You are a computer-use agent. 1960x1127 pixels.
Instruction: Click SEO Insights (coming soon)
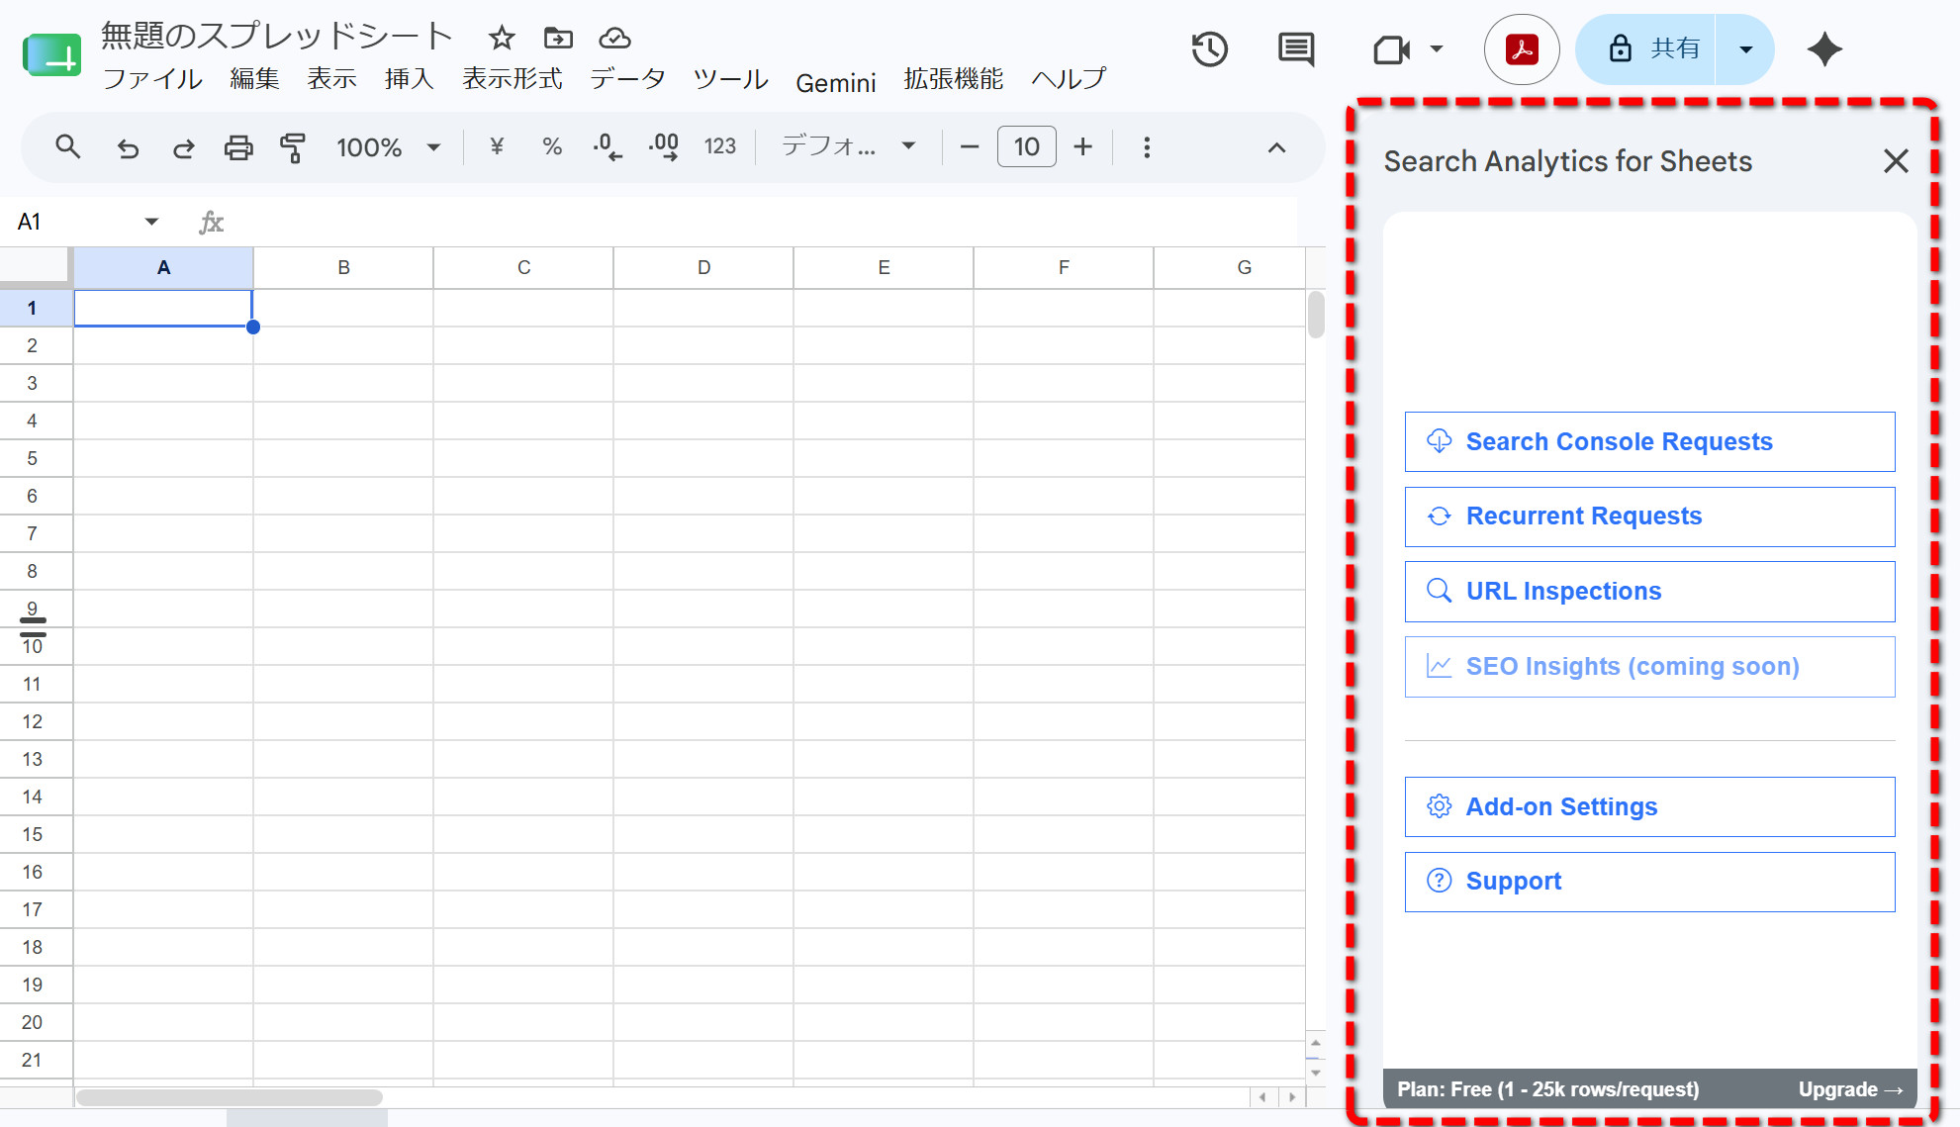1649,667
